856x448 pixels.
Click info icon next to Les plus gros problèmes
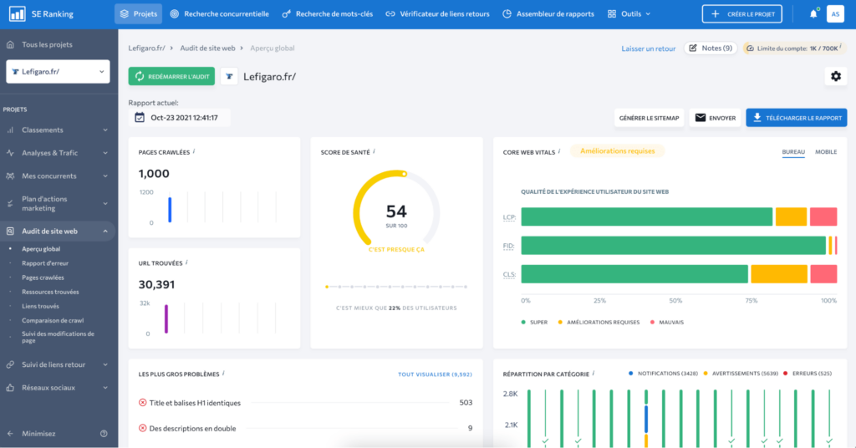click(x=223, y=374)
